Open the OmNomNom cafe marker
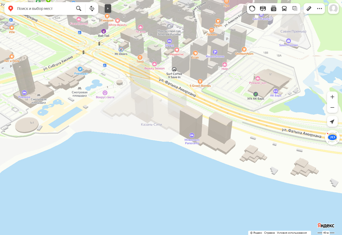 (244, 49)
